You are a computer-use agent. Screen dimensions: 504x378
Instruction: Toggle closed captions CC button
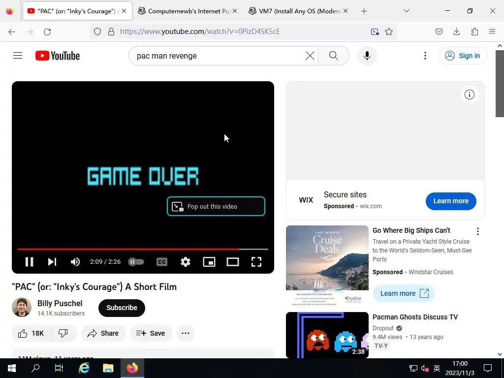(x=161, y=262)
